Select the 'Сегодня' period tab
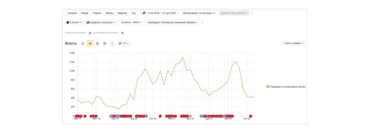Image resolution: width=370 pixels, height=133 pixels. [x=72, y=13]
